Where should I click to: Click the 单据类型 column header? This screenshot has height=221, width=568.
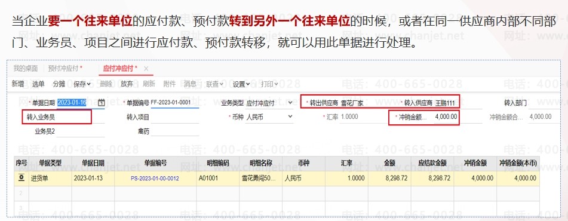pos(50,164)
